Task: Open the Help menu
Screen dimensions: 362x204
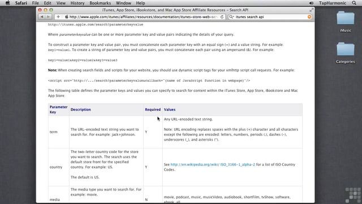Action: pyautogui.click(x=140, y=3)
